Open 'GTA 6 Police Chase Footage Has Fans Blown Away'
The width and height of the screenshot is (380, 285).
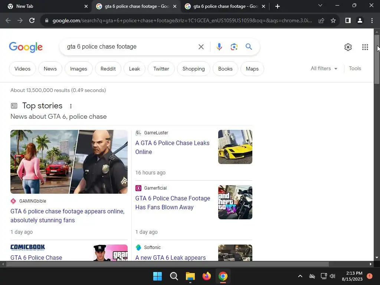[x=173, y=203]
